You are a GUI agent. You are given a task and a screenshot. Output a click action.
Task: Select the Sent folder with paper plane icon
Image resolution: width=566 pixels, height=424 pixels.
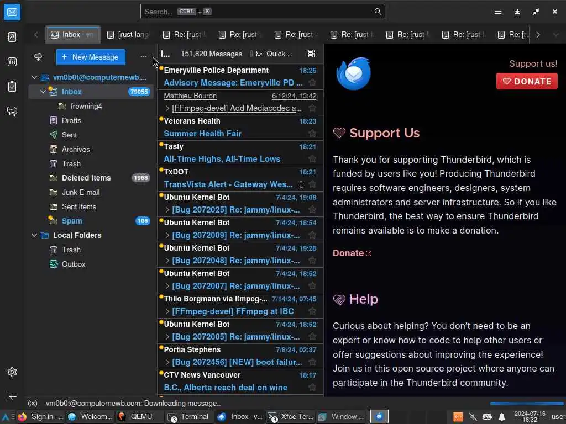click(91, 135)
